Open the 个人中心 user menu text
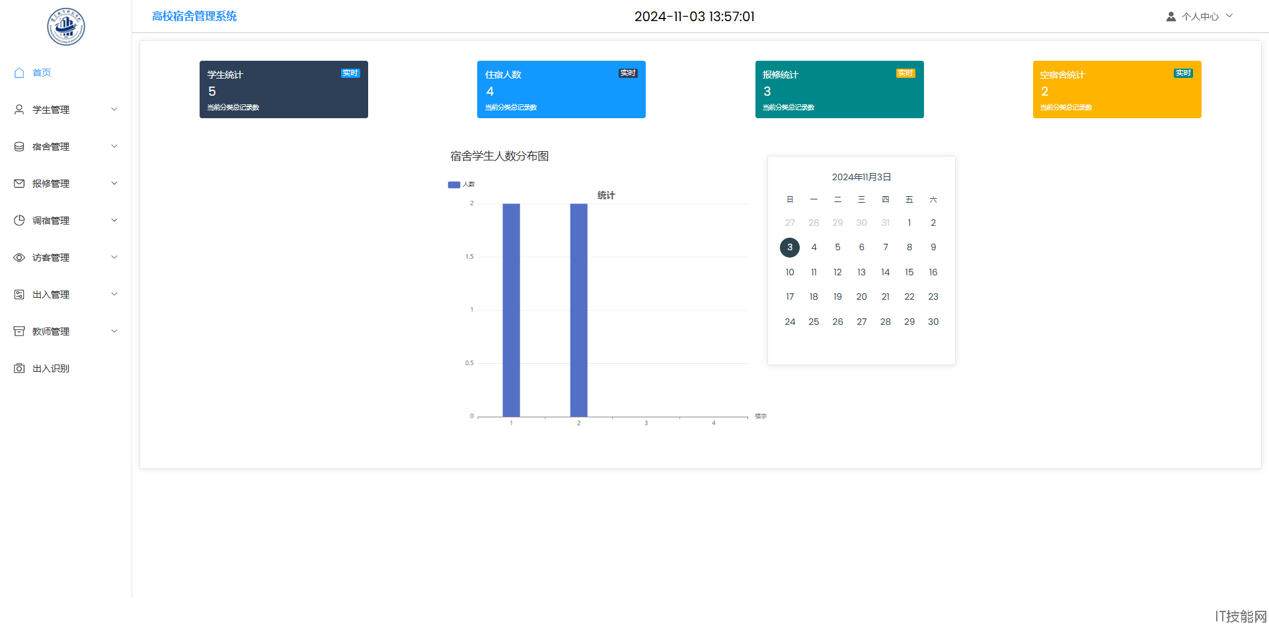 [x=1200, y=17]
